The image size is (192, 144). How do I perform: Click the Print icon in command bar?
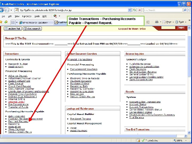click(x=157, y=22)
